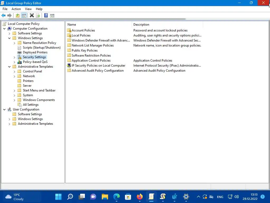The height and width of the screenshot is (203, 270).
Task: Click the Computer Configuration icon
Action: click(x=10, y=29)
